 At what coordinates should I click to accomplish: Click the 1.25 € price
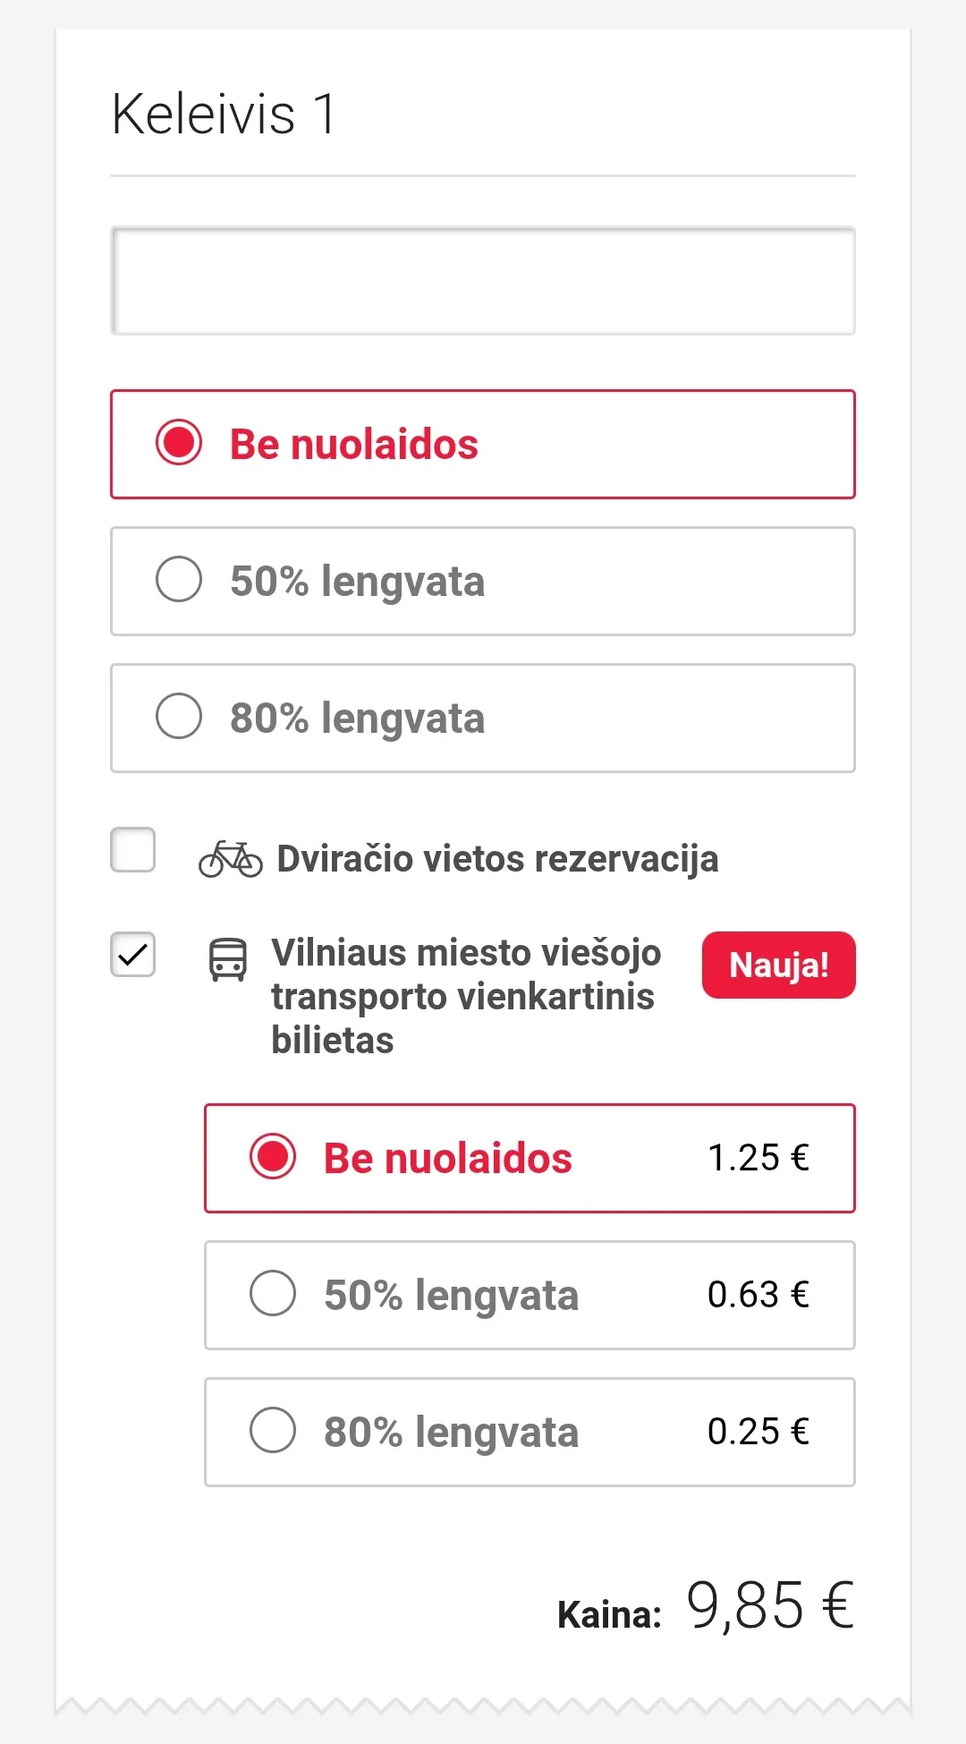coord(758,1158)
